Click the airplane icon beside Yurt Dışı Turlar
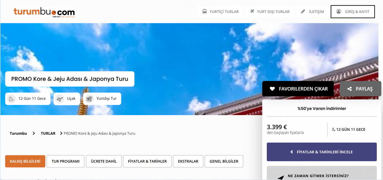 pos(252,12)
